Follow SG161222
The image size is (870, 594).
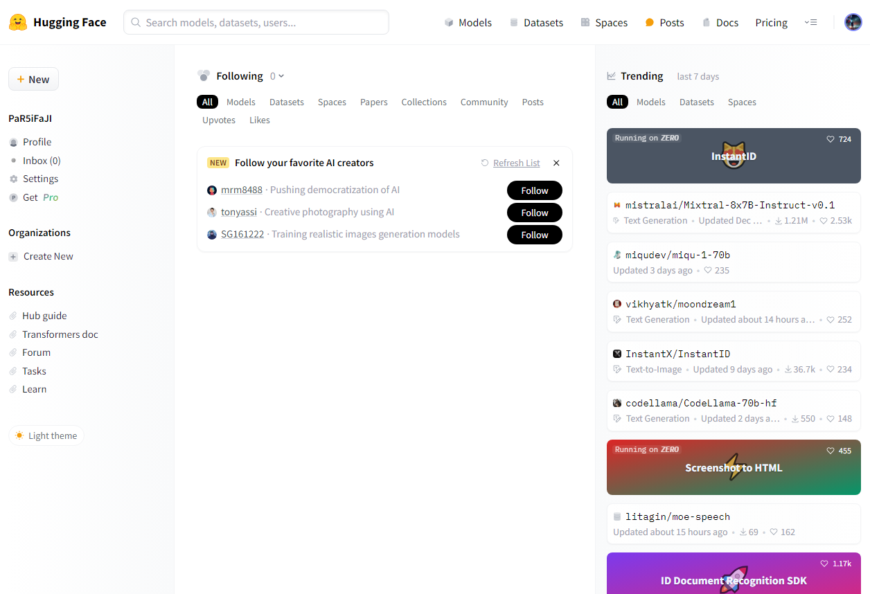click(x=535, y=235)
